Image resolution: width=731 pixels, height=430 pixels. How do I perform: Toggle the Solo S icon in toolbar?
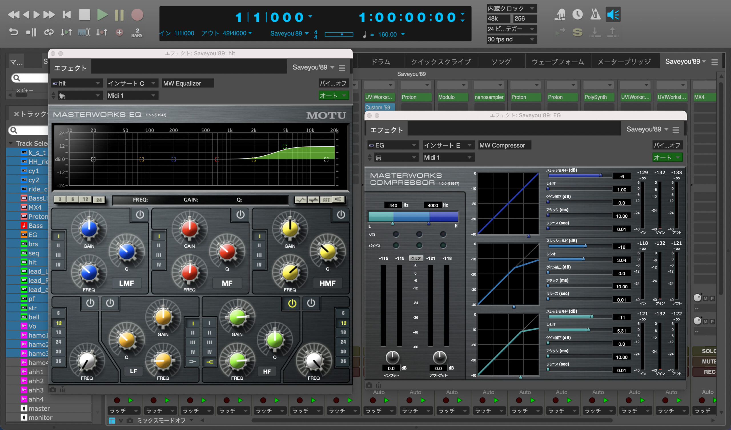pos(578,32)
